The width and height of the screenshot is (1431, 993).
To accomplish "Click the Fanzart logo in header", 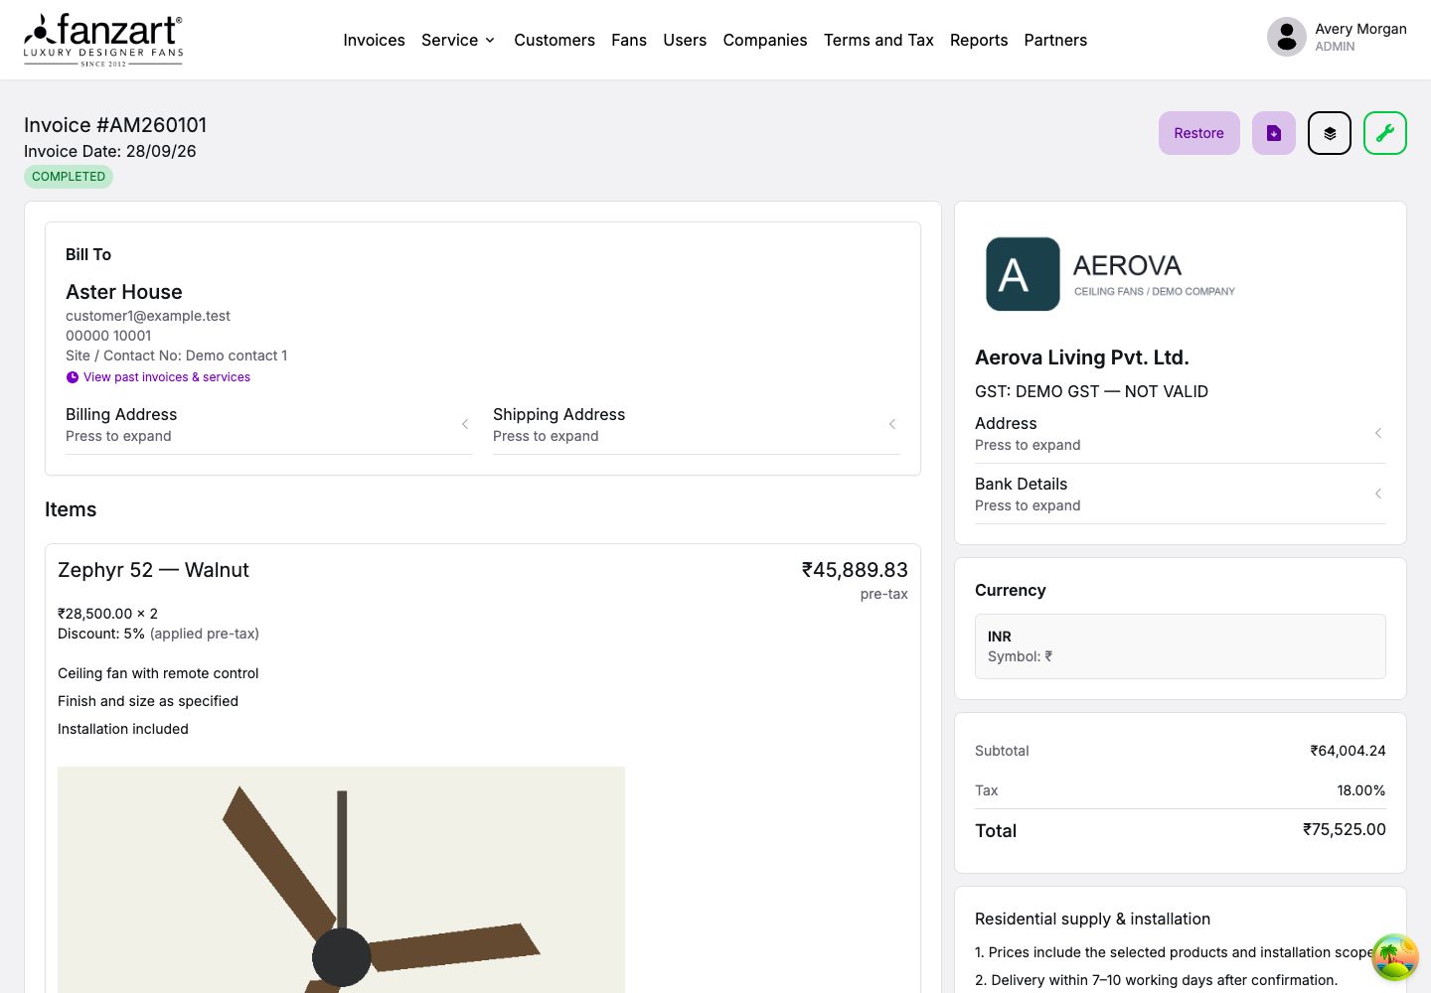I will tap(103, 40).
